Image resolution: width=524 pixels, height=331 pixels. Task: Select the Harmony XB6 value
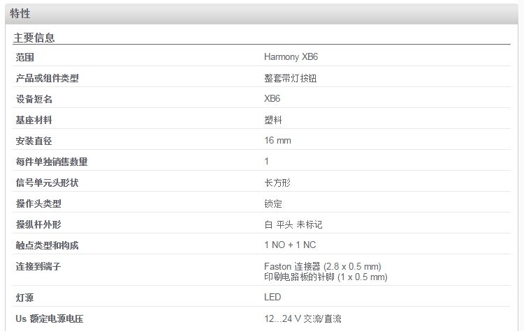(291, 56)
